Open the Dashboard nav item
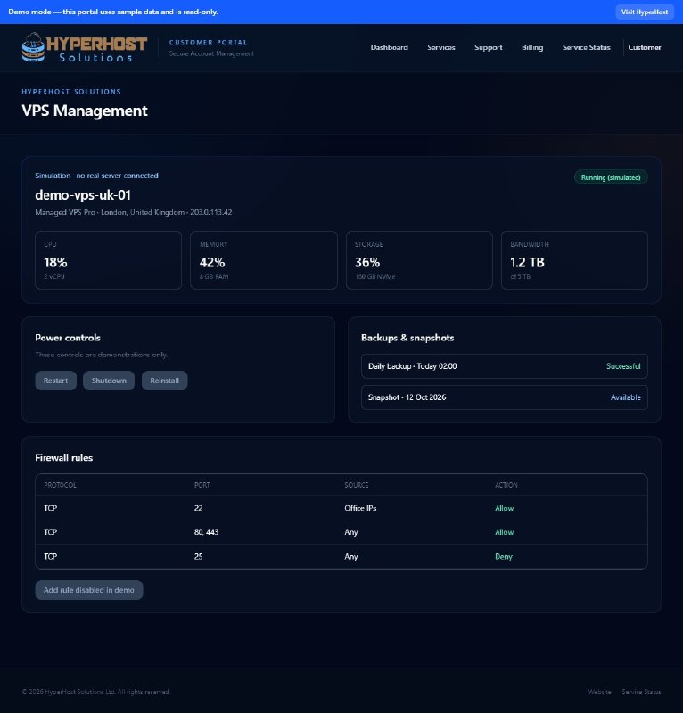Image resolution: width=683 pixels, height=713 pixels. click(x=389, y=47)
